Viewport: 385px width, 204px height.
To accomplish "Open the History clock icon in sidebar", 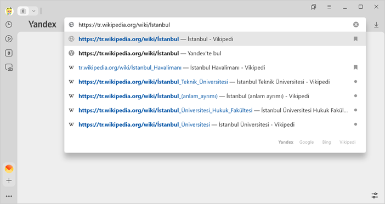I will [9, 25].
